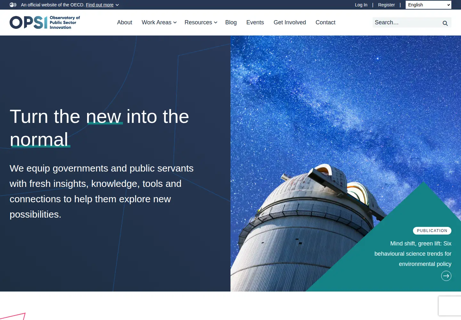
Task: Click the 'We equip governments and public servants' paragraph
Action: (x=101, y=191)
